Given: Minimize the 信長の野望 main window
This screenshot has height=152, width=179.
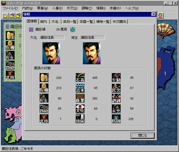Looking at the screenshot, I should 166,3.
